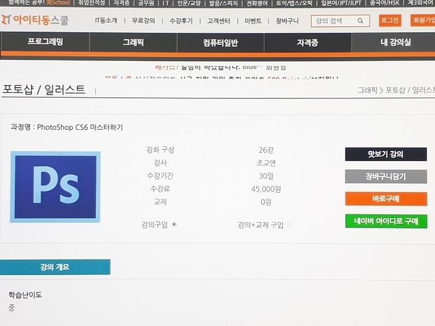Click the 맛보기 강의 button

point(386,154)
